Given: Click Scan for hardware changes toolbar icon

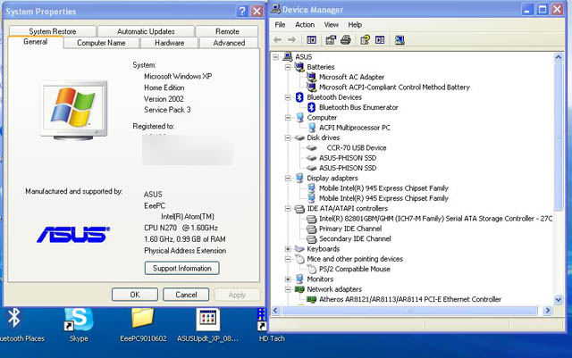Looking at the screenshot, I should [x=400, y=40].
